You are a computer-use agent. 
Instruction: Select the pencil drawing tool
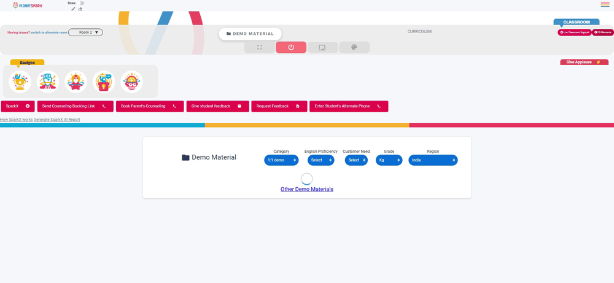click(x=73, y=9)
